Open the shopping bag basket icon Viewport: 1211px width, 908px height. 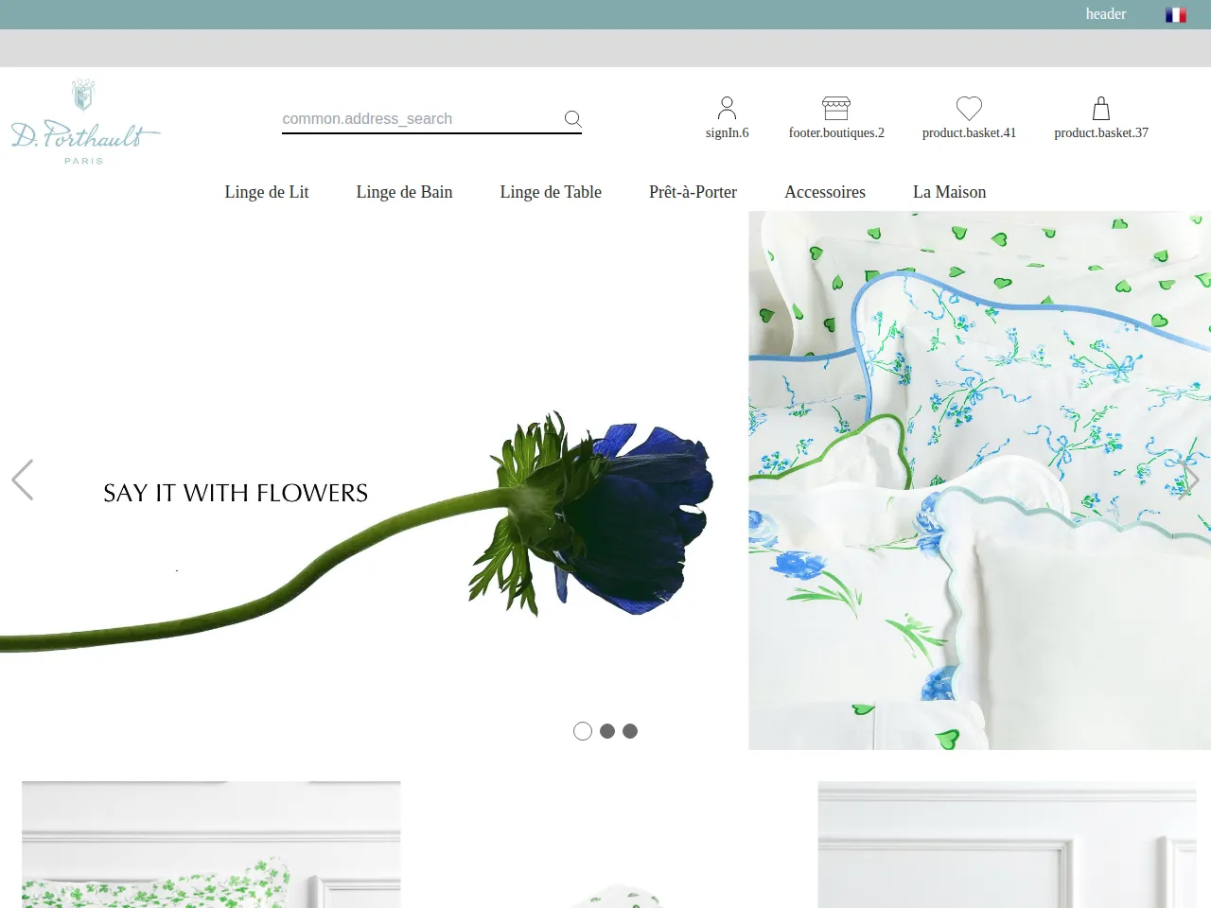click(x=1101, y=108)
